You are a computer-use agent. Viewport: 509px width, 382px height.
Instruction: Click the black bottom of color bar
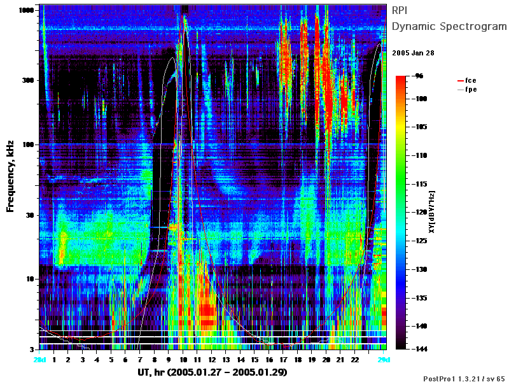coord(401,347)
